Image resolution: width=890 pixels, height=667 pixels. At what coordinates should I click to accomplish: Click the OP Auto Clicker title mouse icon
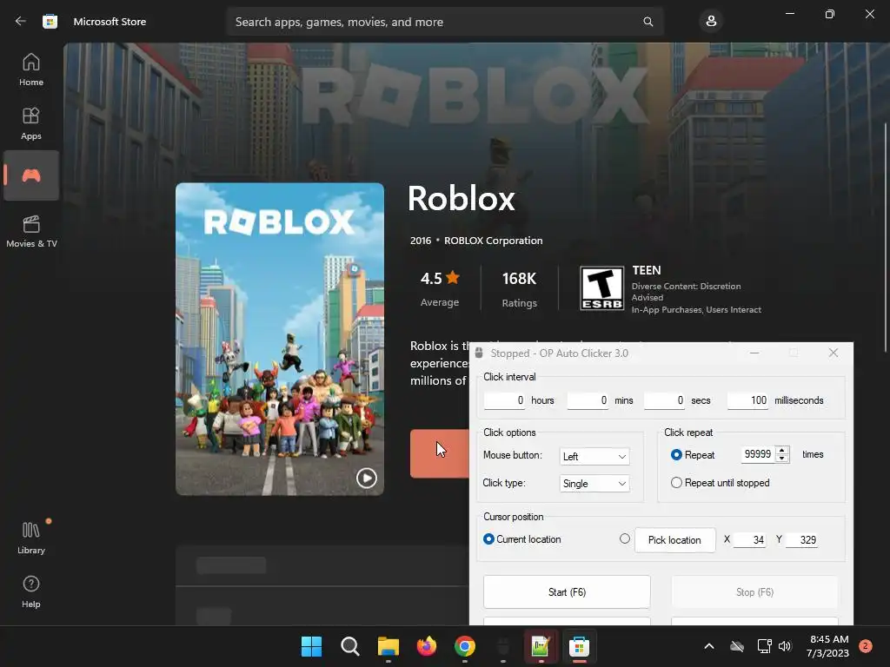(x=479, y=353)
